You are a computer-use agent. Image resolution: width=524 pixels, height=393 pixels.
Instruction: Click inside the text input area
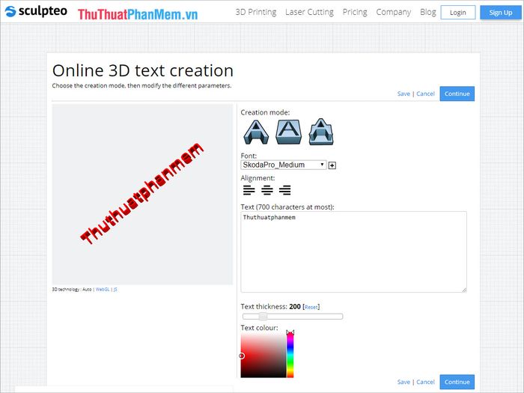(353, 252)
